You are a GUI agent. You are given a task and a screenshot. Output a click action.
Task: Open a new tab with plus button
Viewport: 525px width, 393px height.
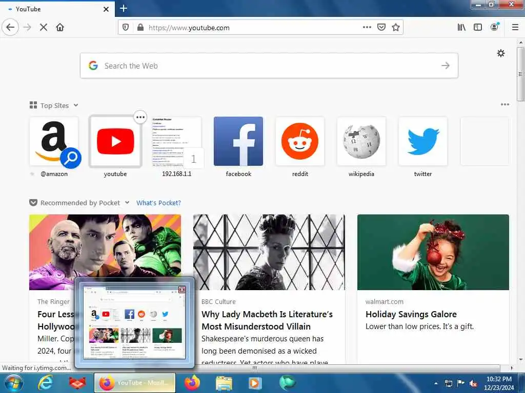click(123, 8)
